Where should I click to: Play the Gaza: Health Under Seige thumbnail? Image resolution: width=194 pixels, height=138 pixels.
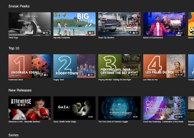coord(74,108)
